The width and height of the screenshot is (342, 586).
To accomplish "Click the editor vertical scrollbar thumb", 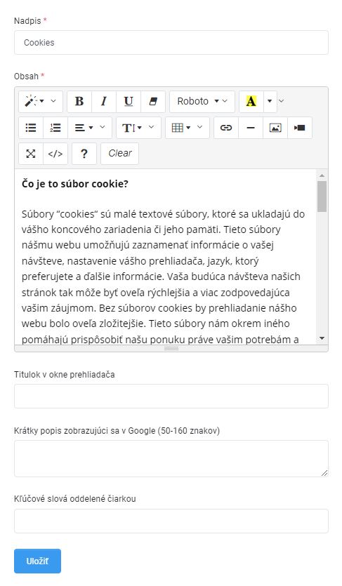I will tap(322, 197).
